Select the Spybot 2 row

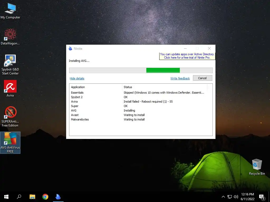pos(141,97)
